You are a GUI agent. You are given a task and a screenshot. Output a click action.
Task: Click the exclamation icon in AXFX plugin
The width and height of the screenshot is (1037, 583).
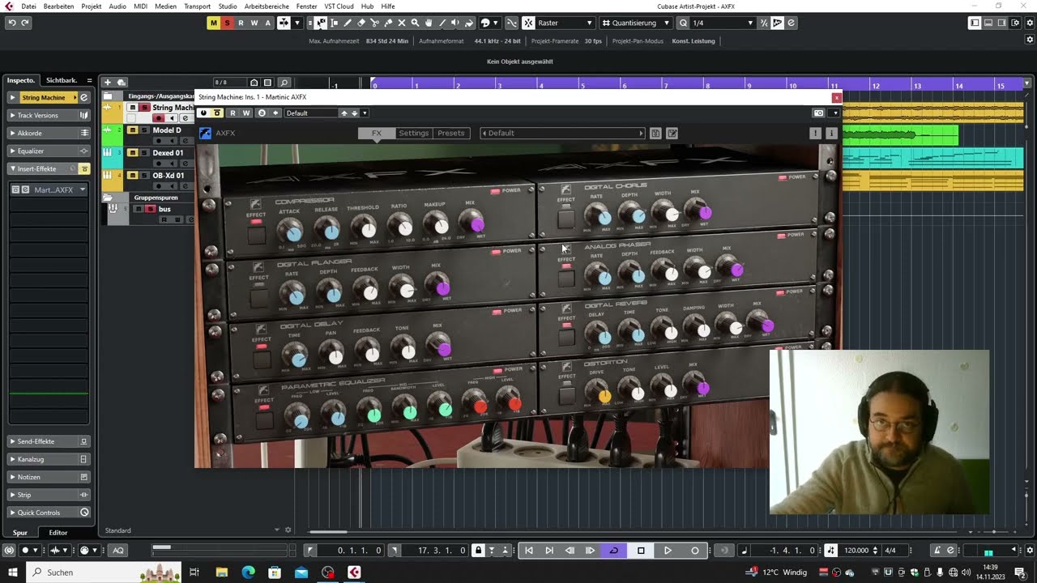815,133
